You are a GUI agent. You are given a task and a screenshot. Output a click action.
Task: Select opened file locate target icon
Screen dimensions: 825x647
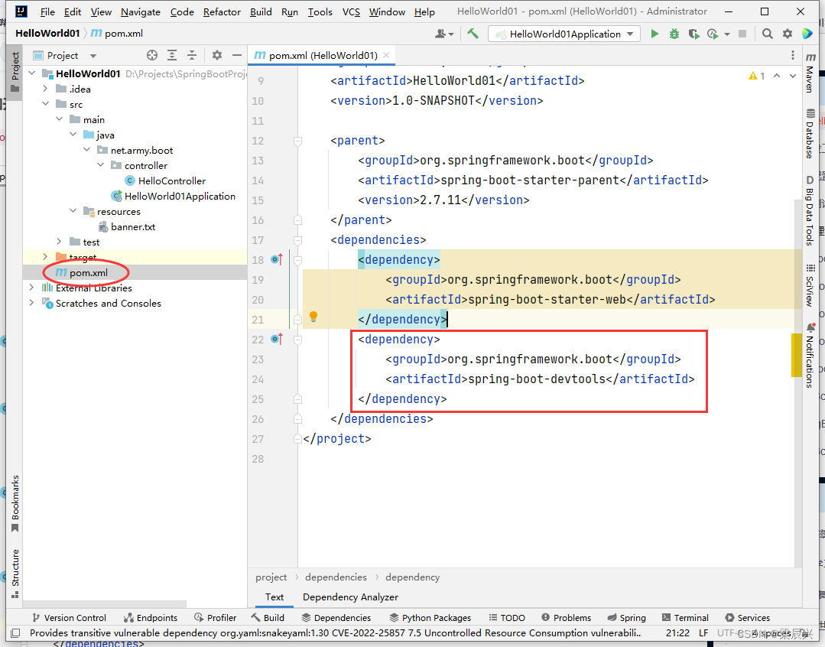click(x=152, y=55)
